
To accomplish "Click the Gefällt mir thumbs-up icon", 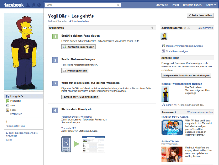I will click(x=163, y=105).
